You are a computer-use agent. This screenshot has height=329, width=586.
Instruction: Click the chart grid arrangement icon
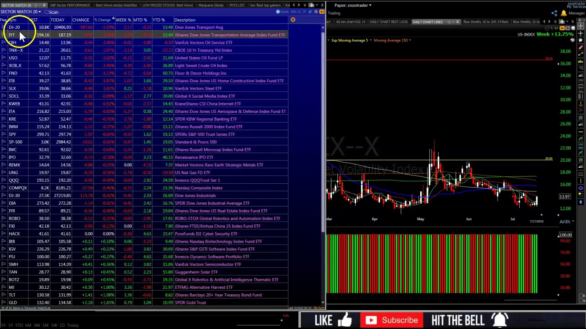coord(562,21)
